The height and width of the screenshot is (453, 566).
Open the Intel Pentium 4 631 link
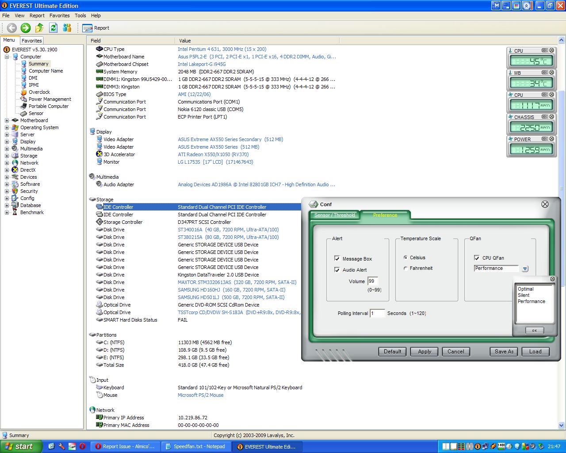point(222,49)
